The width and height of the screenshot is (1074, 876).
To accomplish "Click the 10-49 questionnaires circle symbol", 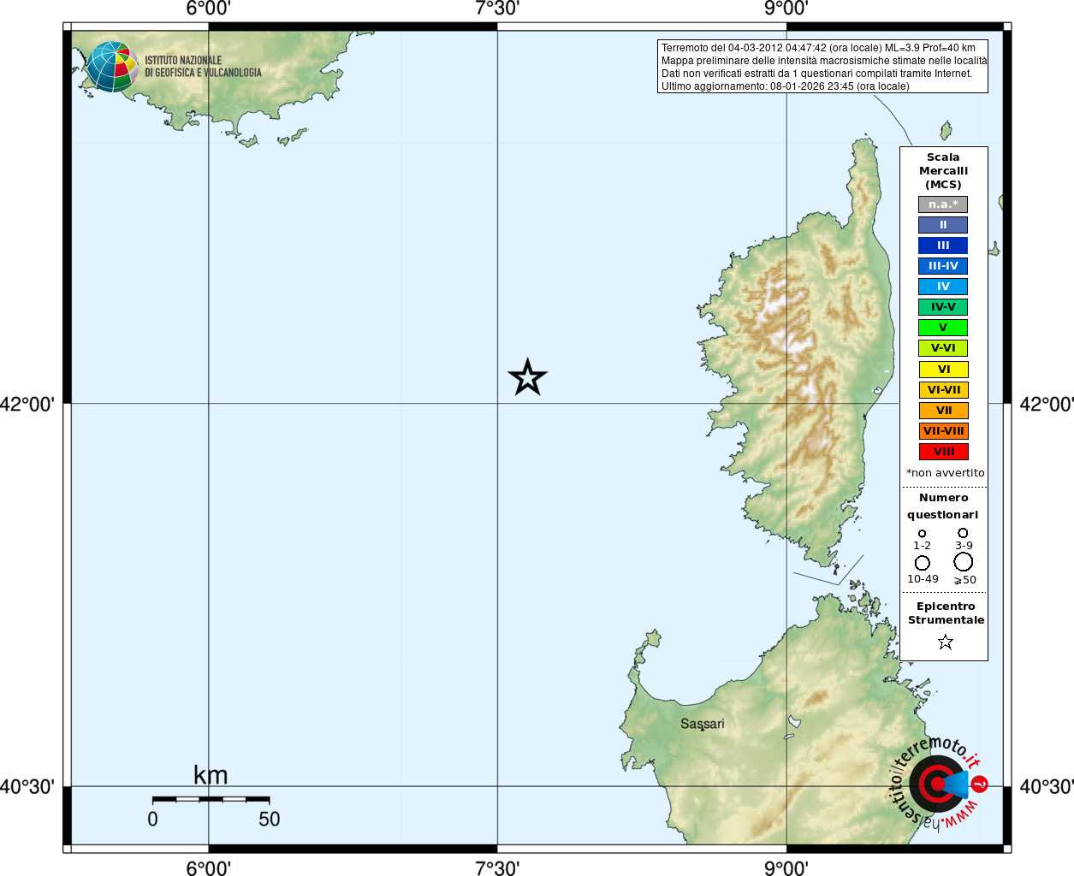I will tap(922, 563).
